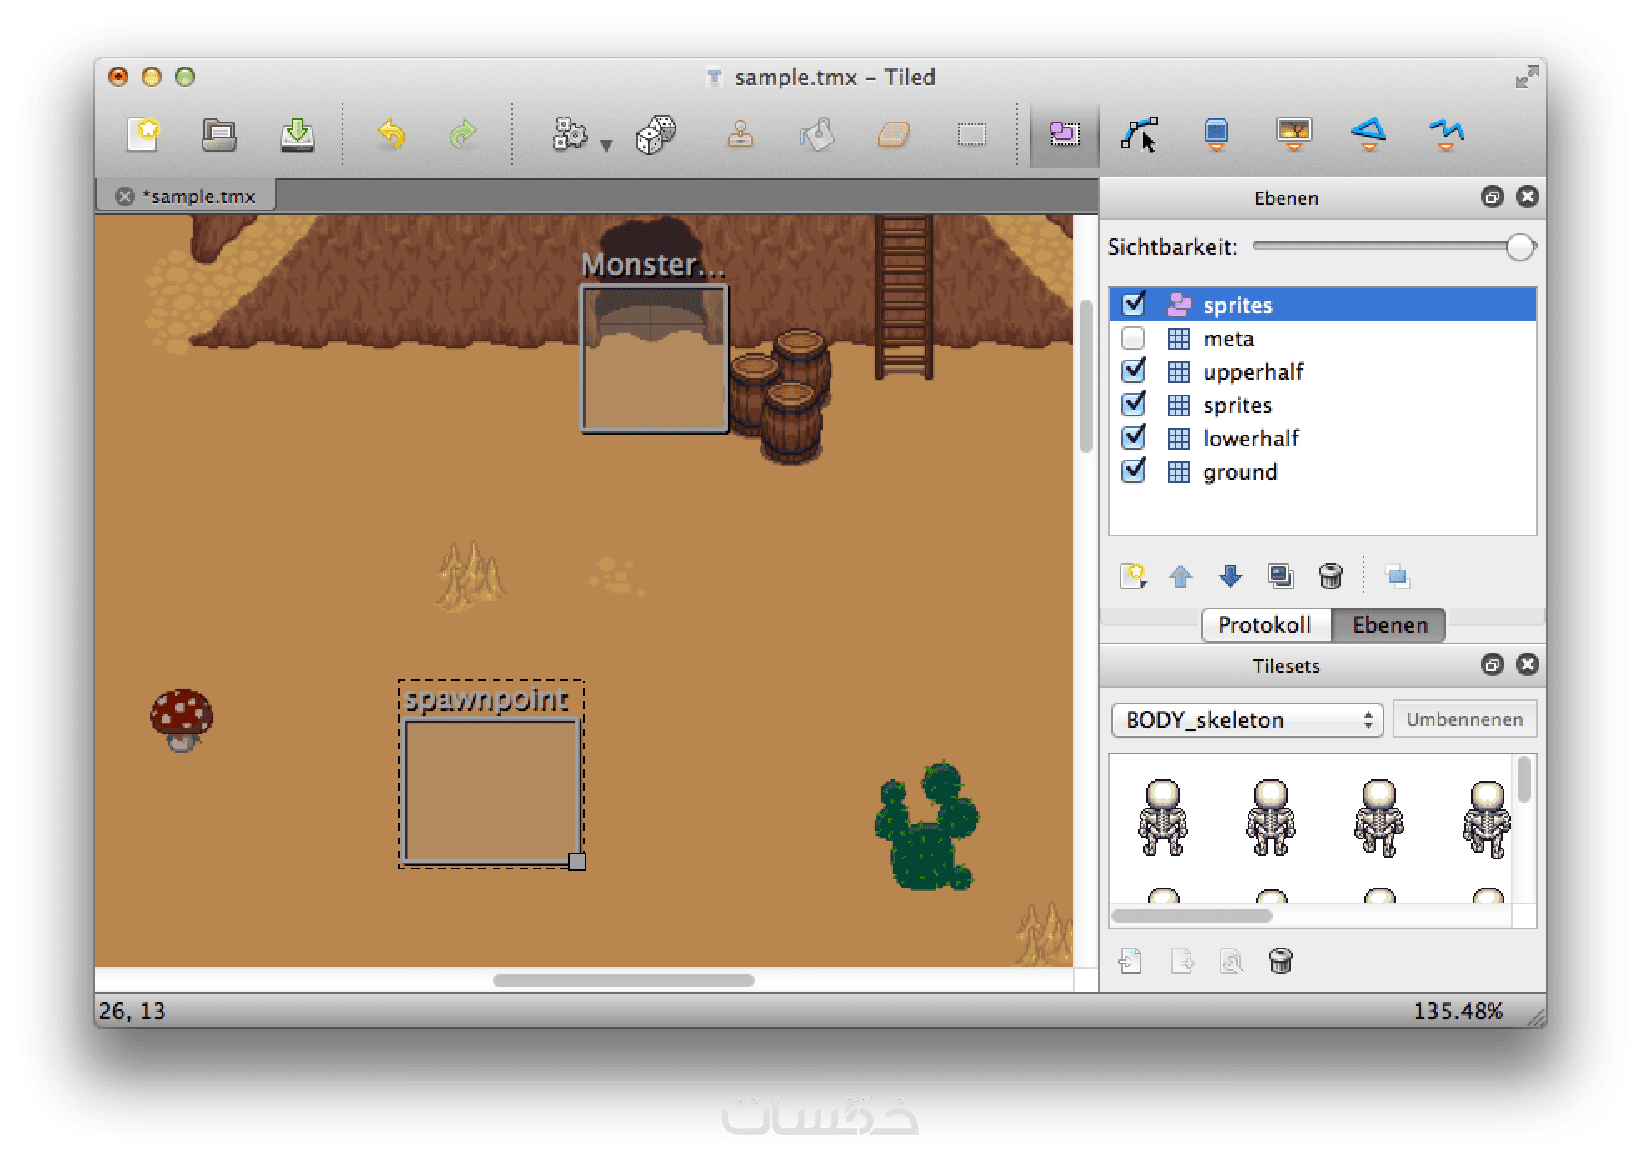Float the Tilesets panel
The height and width of the screenshot is (1159, 1641).
(1492, 664)
